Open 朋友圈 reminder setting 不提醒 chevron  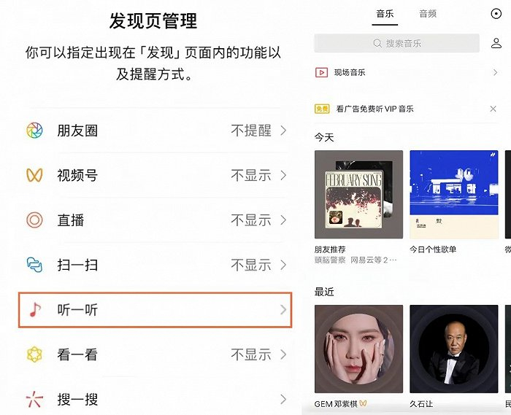283,131
